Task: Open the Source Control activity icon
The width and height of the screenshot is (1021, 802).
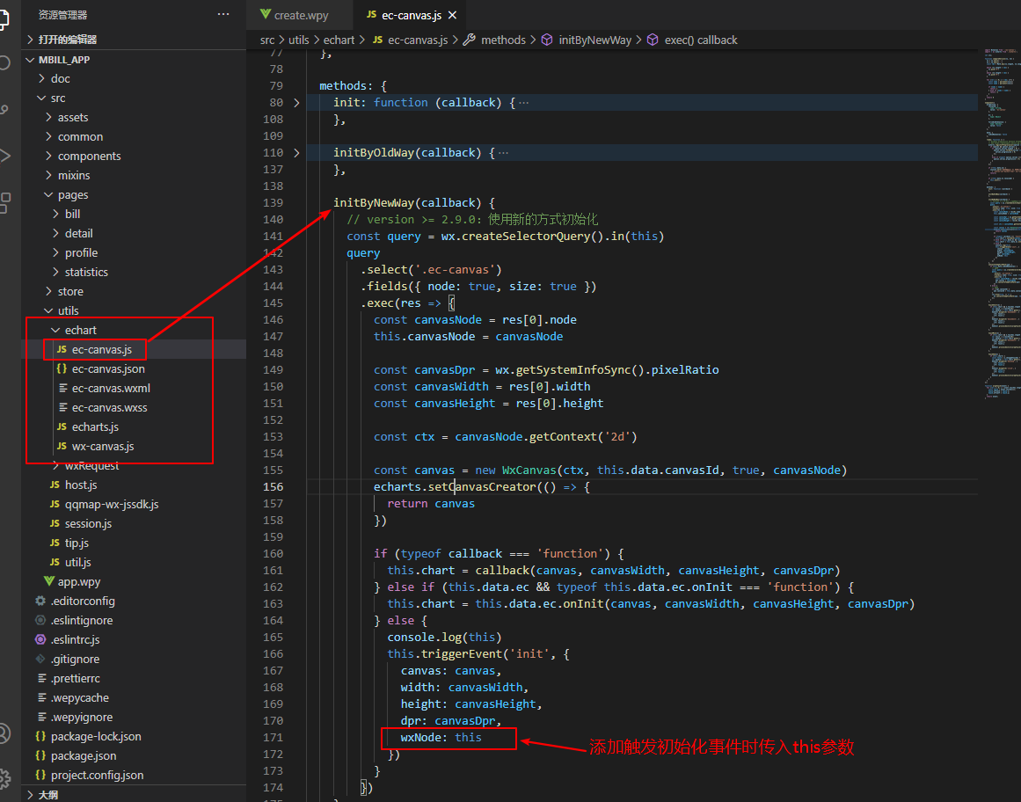Action: [4, 109]
